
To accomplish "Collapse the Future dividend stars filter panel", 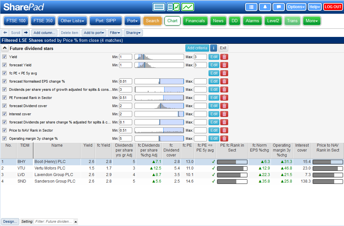I will (5, 48).
